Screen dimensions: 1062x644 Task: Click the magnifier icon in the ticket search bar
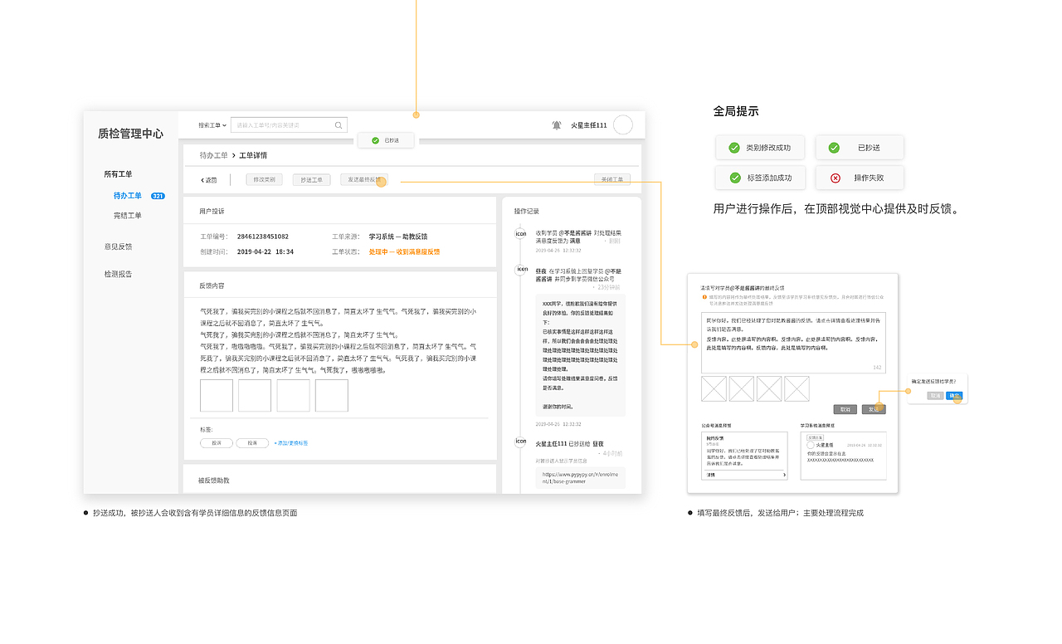click(338, 124)
